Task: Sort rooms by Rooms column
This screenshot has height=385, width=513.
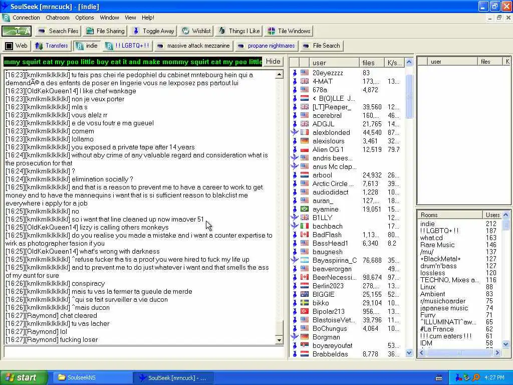Action: 450,215
